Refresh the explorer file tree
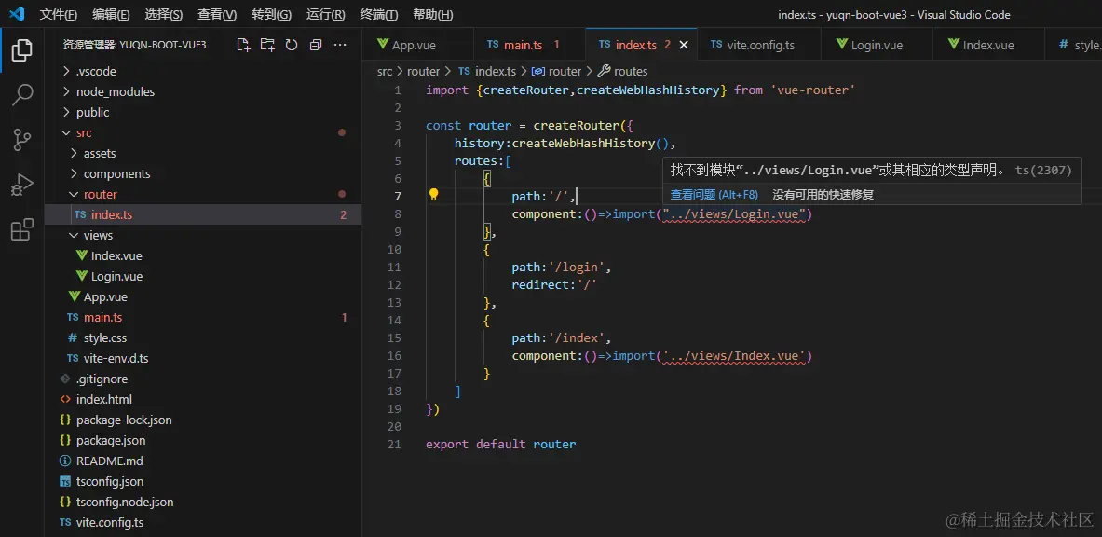Viewport: 1102px width, 537px height. coord(291,45)
